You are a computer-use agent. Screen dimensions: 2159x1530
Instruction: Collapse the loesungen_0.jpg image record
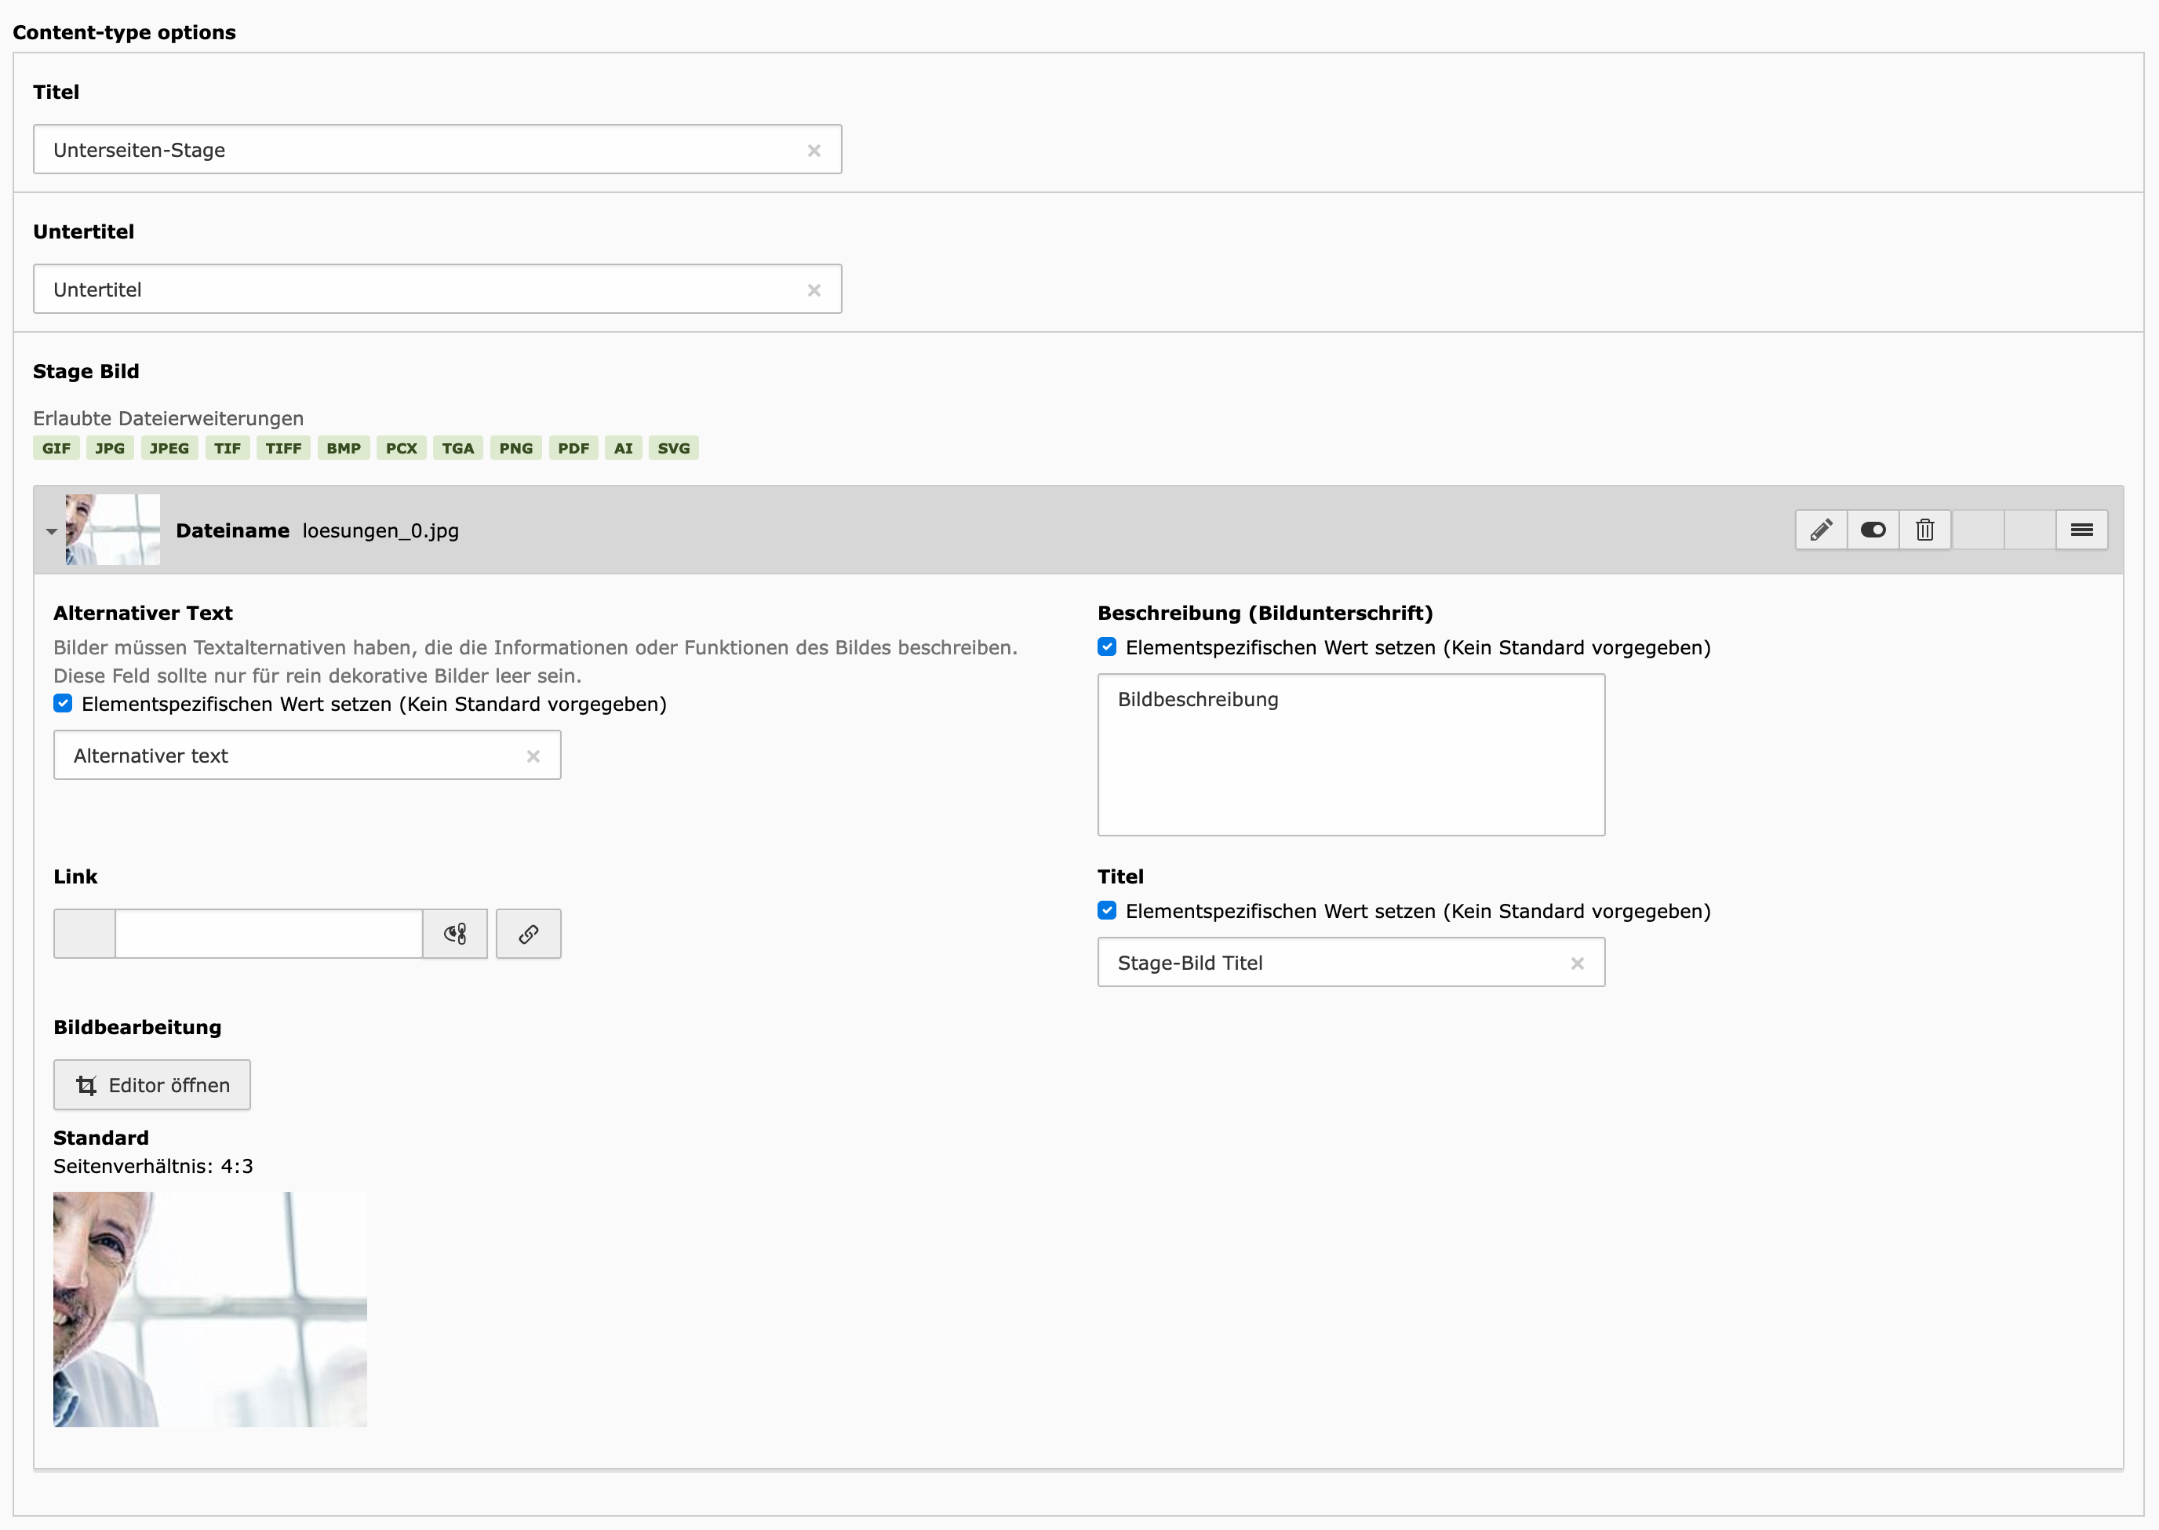[x=52, y=531]
